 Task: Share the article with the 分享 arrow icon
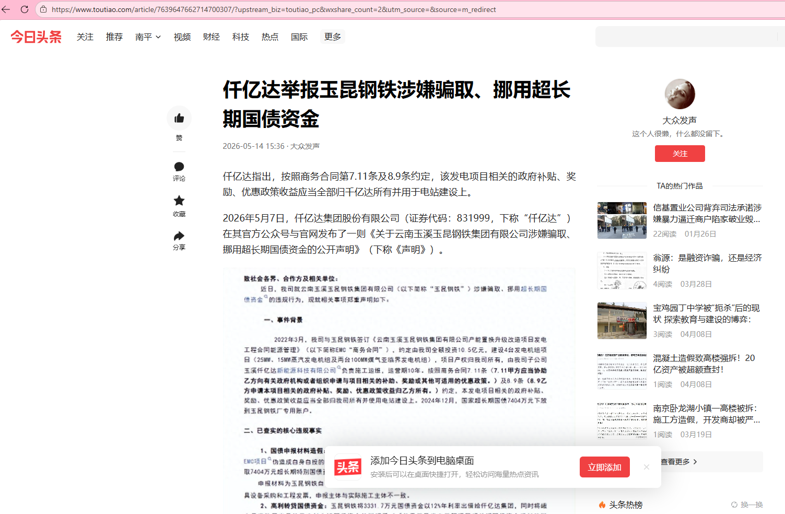[179, 236]
